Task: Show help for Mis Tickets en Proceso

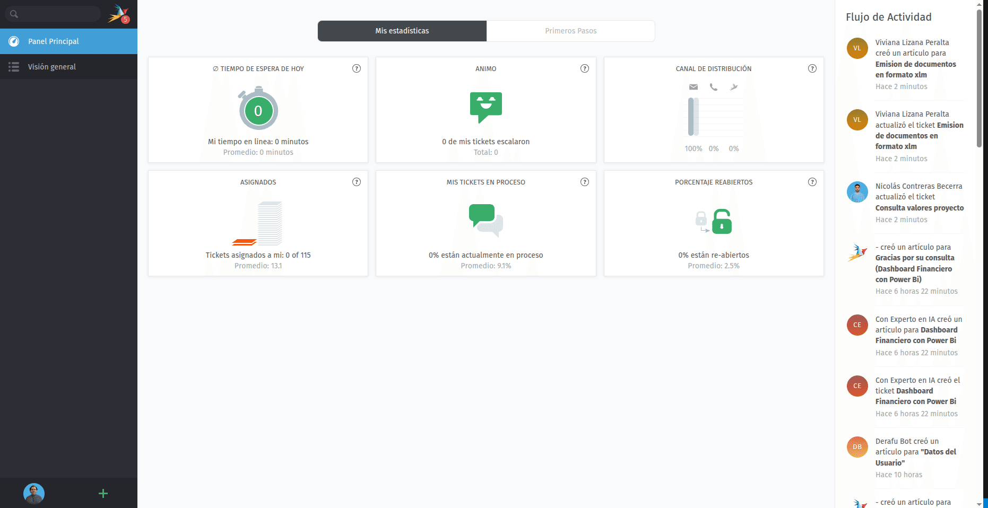Action: (x=584, y=182)
